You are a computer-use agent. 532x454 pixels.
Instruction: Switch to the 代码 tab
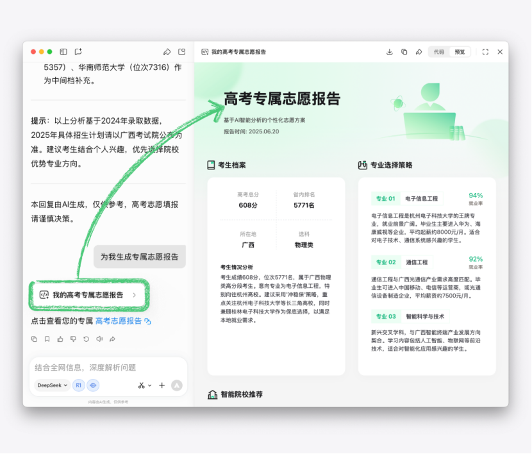point(438,52)
